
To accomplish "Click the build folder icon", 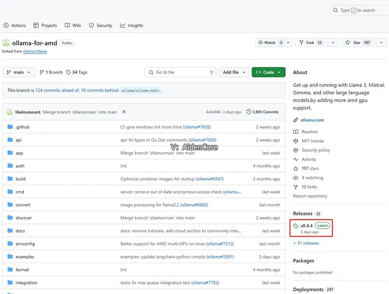I will click(10, 179).
